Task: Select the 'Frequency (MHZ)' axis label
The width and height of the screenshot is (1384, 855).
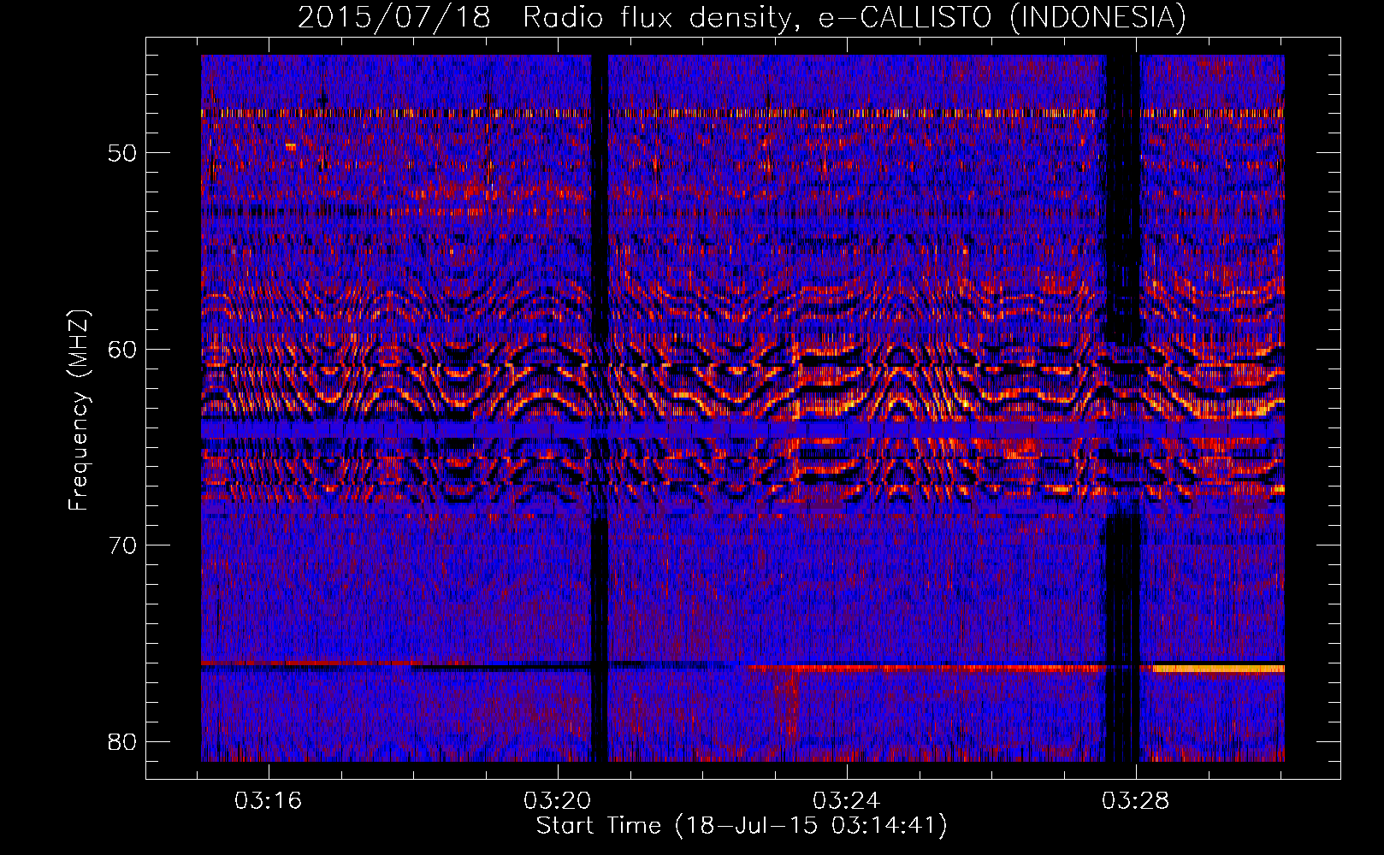Action: tap(78, 410)
